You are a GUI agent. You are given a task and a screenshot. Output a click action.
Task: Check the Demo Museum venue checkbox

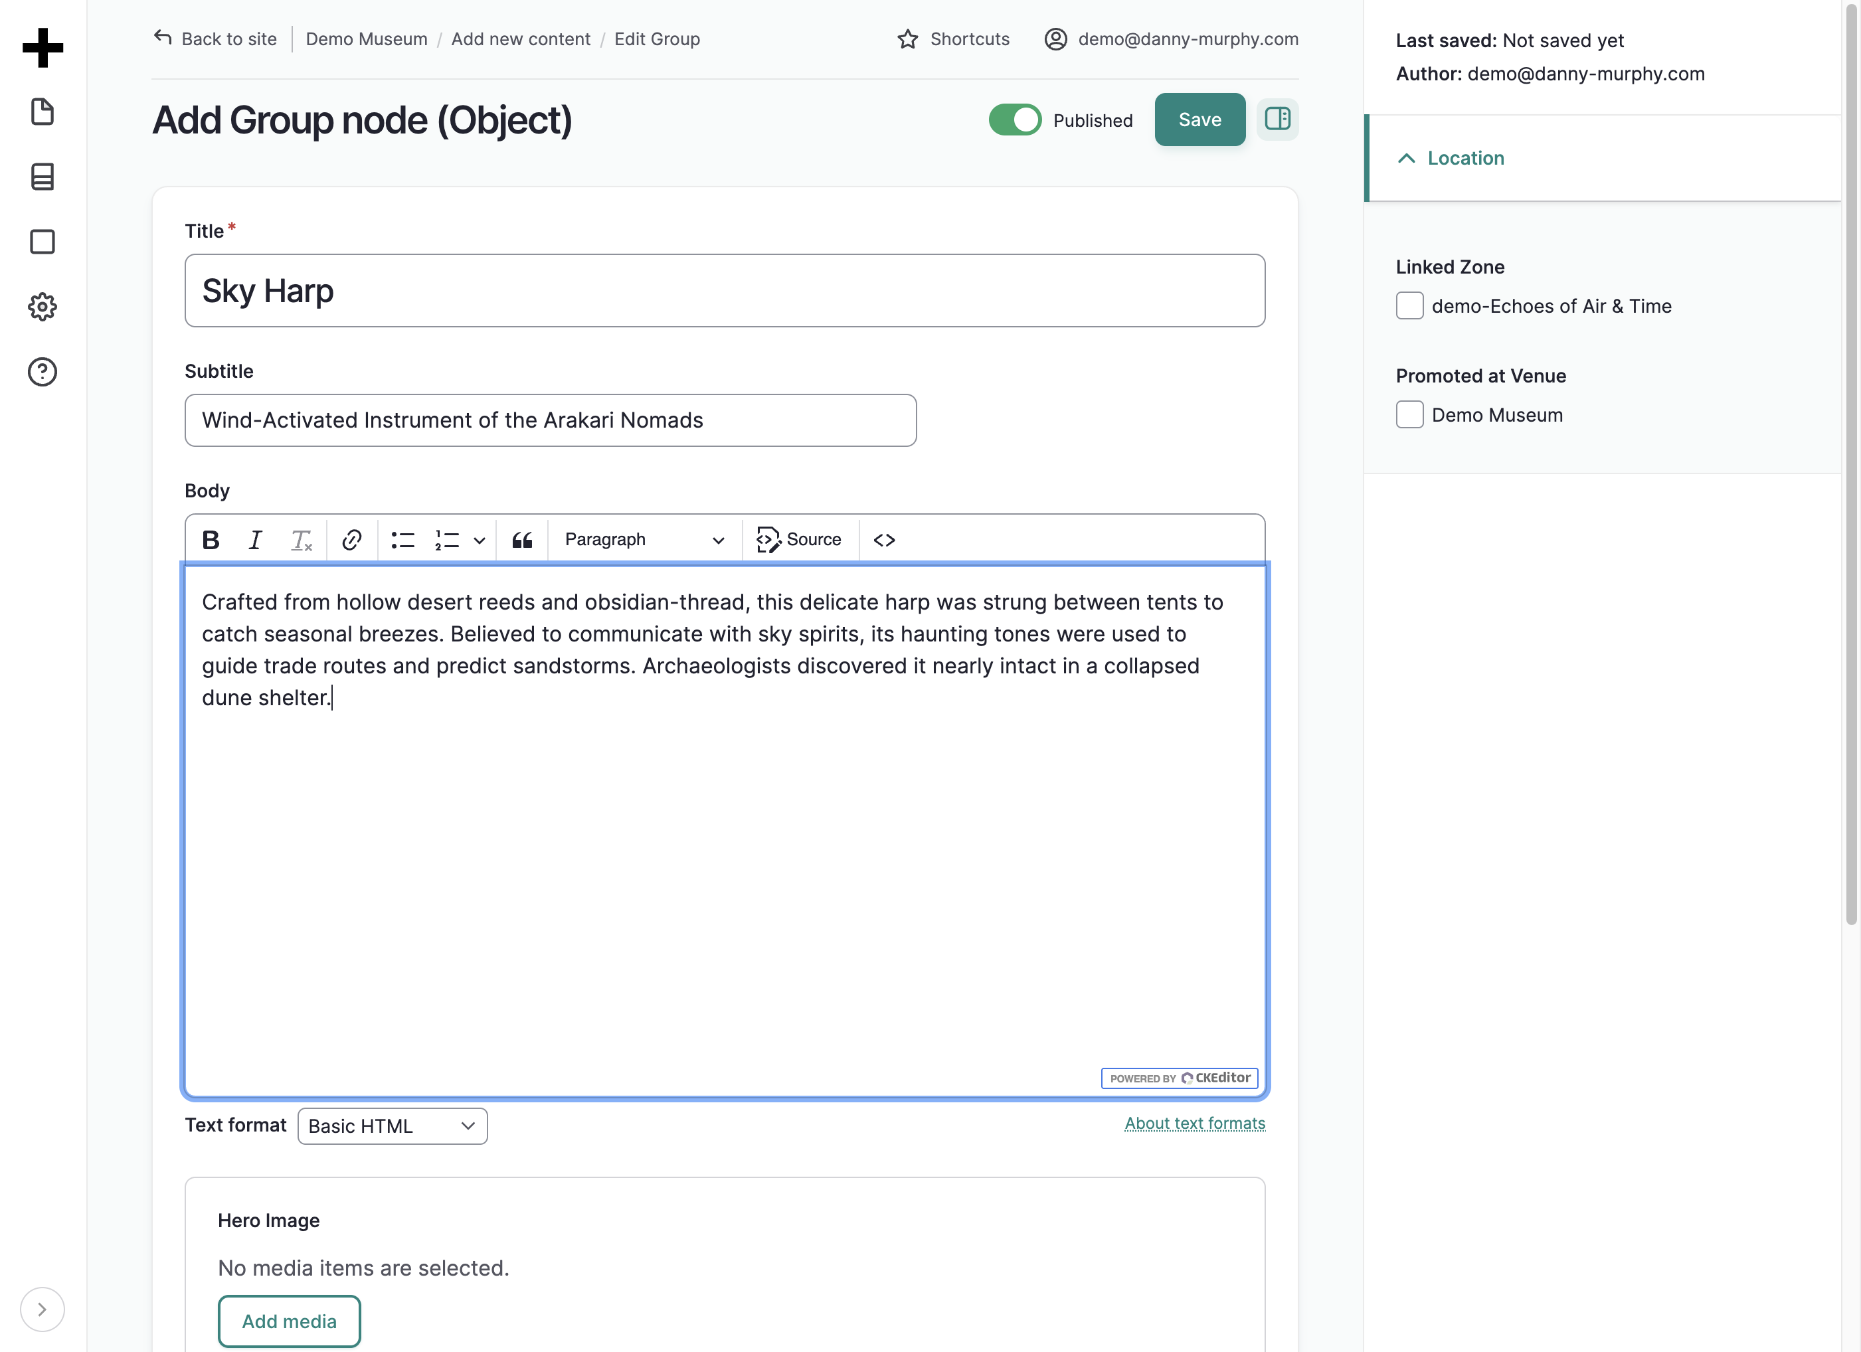click(1410, 415)
